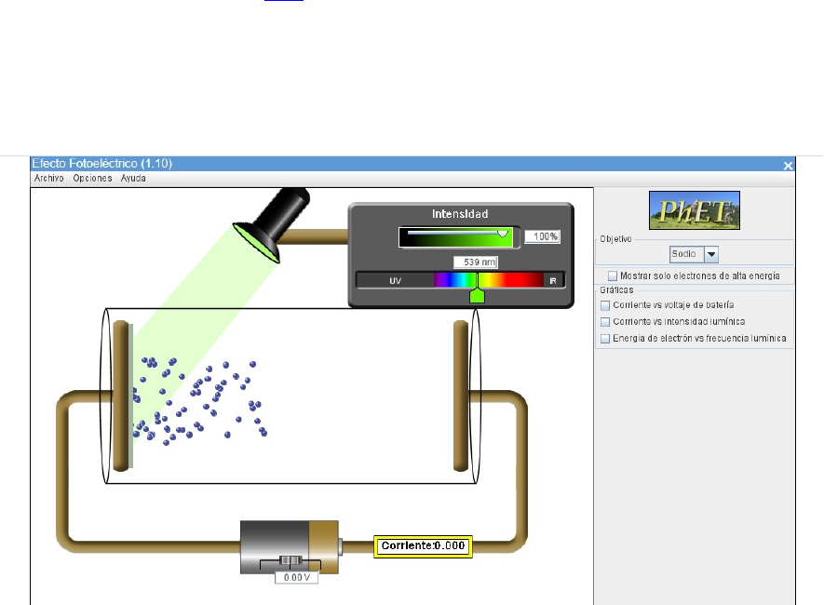The image size is (824, 605).
Task: Open the Archivo menu
Action: coord(48,178)
